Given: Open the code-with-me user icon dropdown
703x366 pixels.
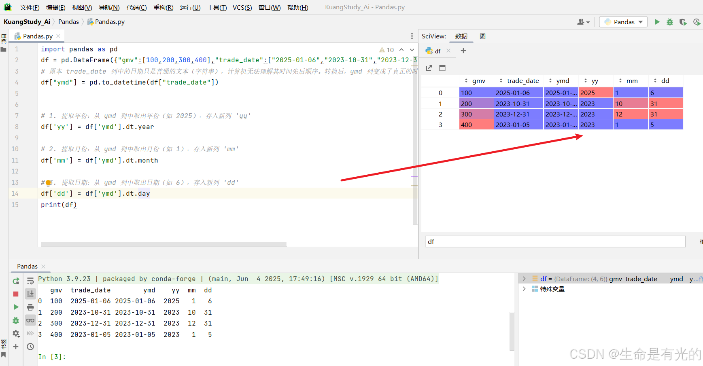Looking at the screenshot, I should tap(583, 22).
